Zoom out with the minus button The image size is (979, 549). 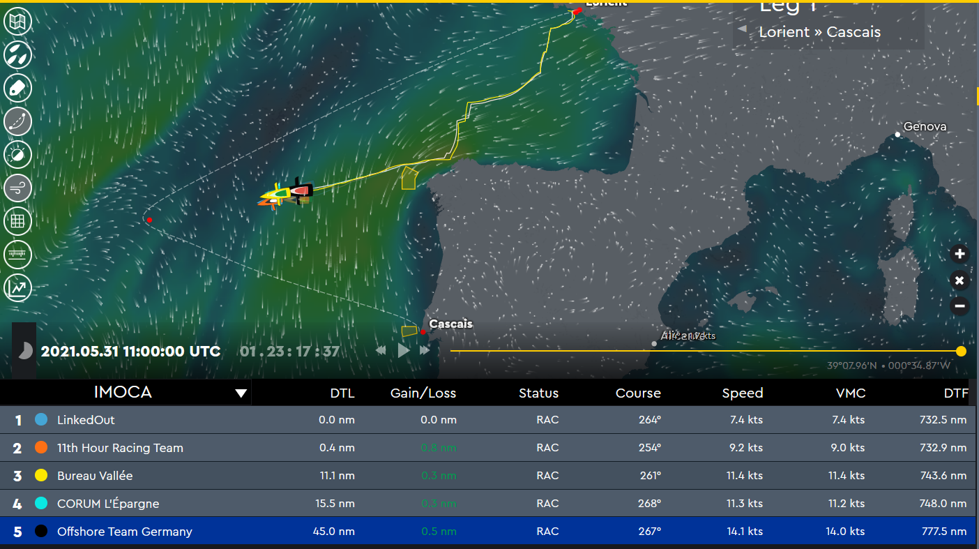click(x=959, y=306)
